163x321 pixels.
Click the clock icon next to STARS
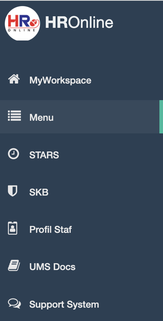click(13, 154)
